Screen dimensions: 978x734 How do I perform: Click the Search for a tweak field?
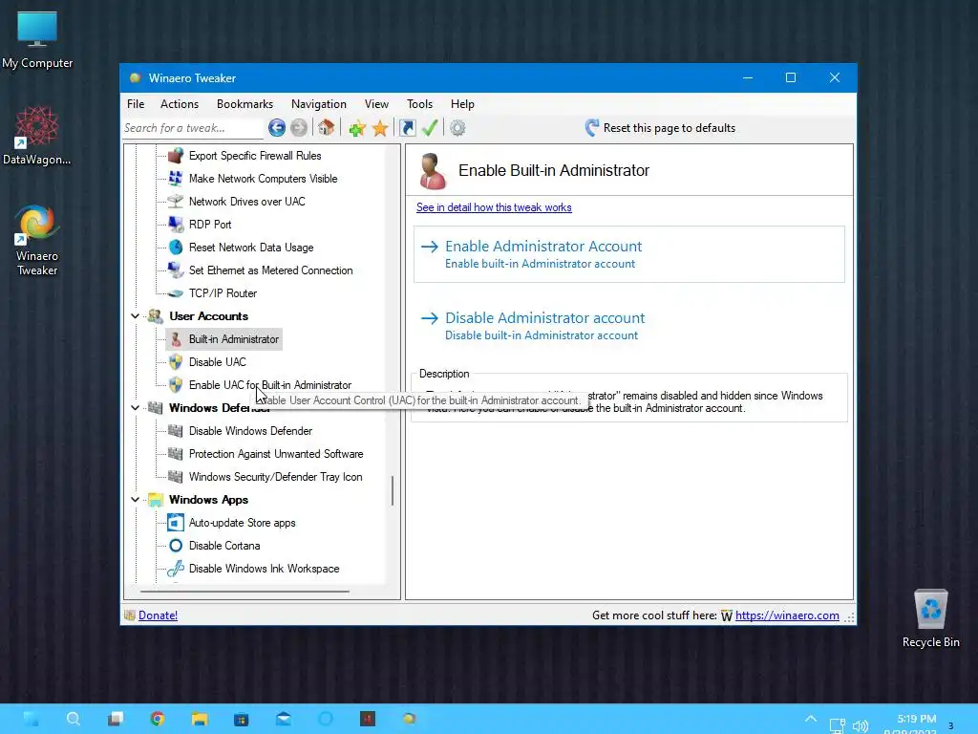click(x=192, y=128)
